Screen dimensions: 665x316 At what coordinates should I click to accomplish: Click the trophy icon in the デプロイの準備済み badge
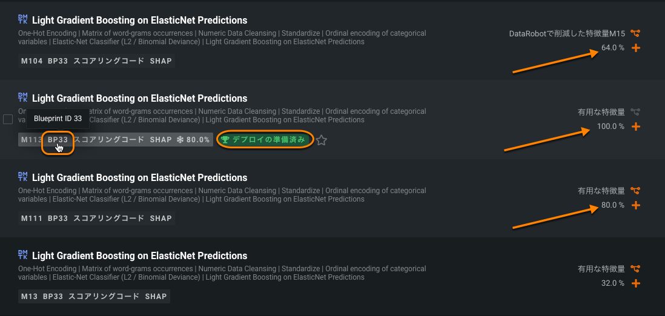coord(225,140)
